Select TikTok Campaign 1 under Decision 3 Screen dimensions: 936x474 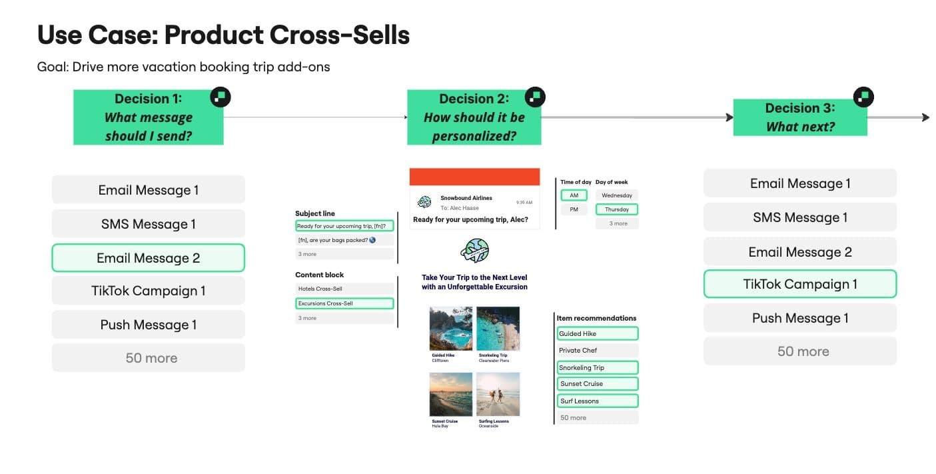point(799,283)
